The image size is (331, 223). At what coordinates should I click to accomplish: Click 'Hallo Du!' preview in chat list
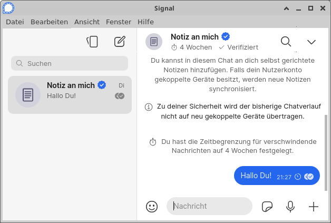coord(61,96)
